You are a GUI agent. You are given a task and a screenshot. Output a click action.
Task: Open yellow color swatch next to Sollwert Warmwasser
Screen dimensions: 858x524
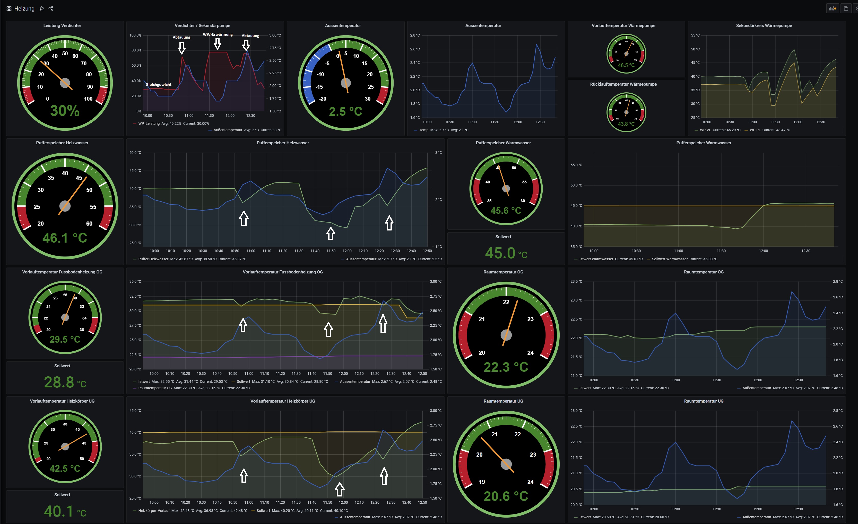(648, 259)
